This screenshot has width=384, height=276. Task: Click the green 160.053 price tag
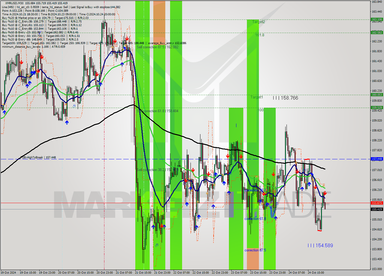(x=377, y=94)
